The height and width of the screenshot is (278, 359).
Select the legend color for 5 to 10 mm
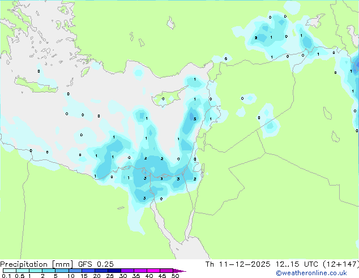point(62,271)
